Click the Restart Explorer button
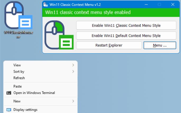This screenshot has height=113, width=181. pyautogui.click(x=109, y=45)
